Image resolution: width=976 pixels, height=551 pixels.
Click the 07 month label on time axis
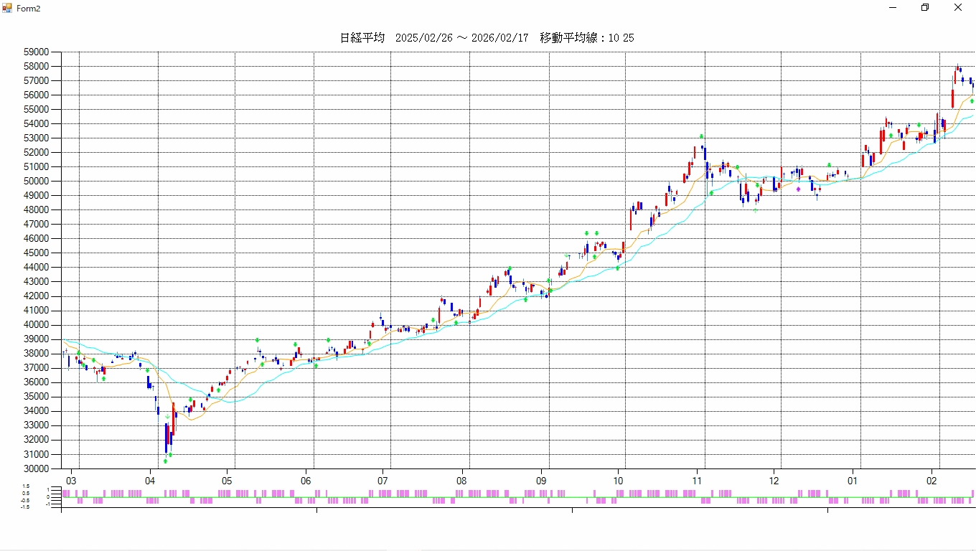[383, 481]
